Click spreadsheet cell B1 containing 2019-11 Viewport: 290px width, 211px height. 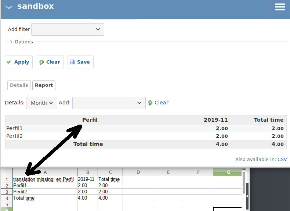87,179
